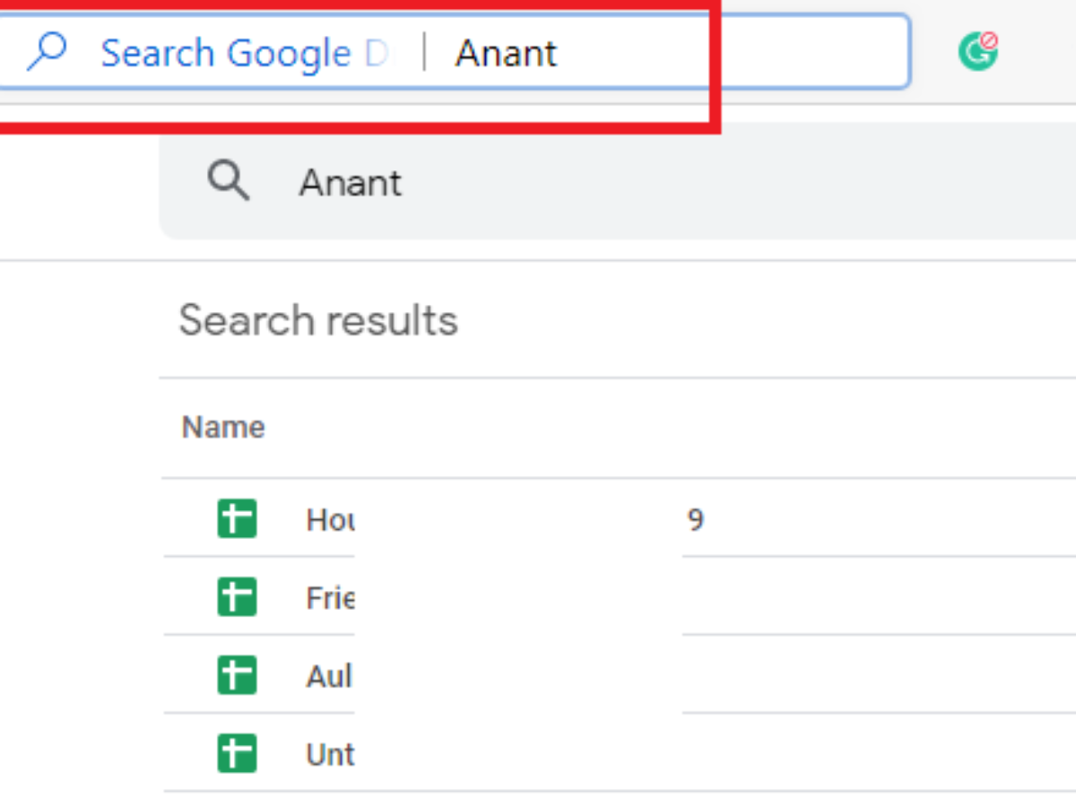
Task: Open the file starting with 'Frie'
Action: [330, 597]
